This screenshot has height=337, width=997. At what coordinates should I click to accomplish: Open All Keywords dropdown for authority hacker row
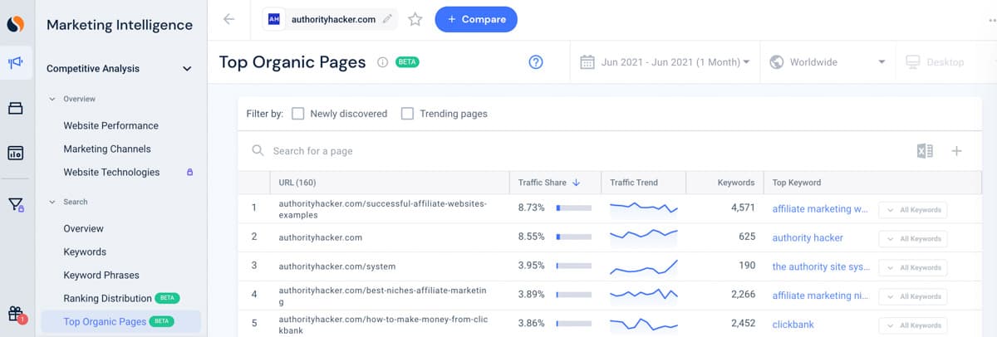913,238
